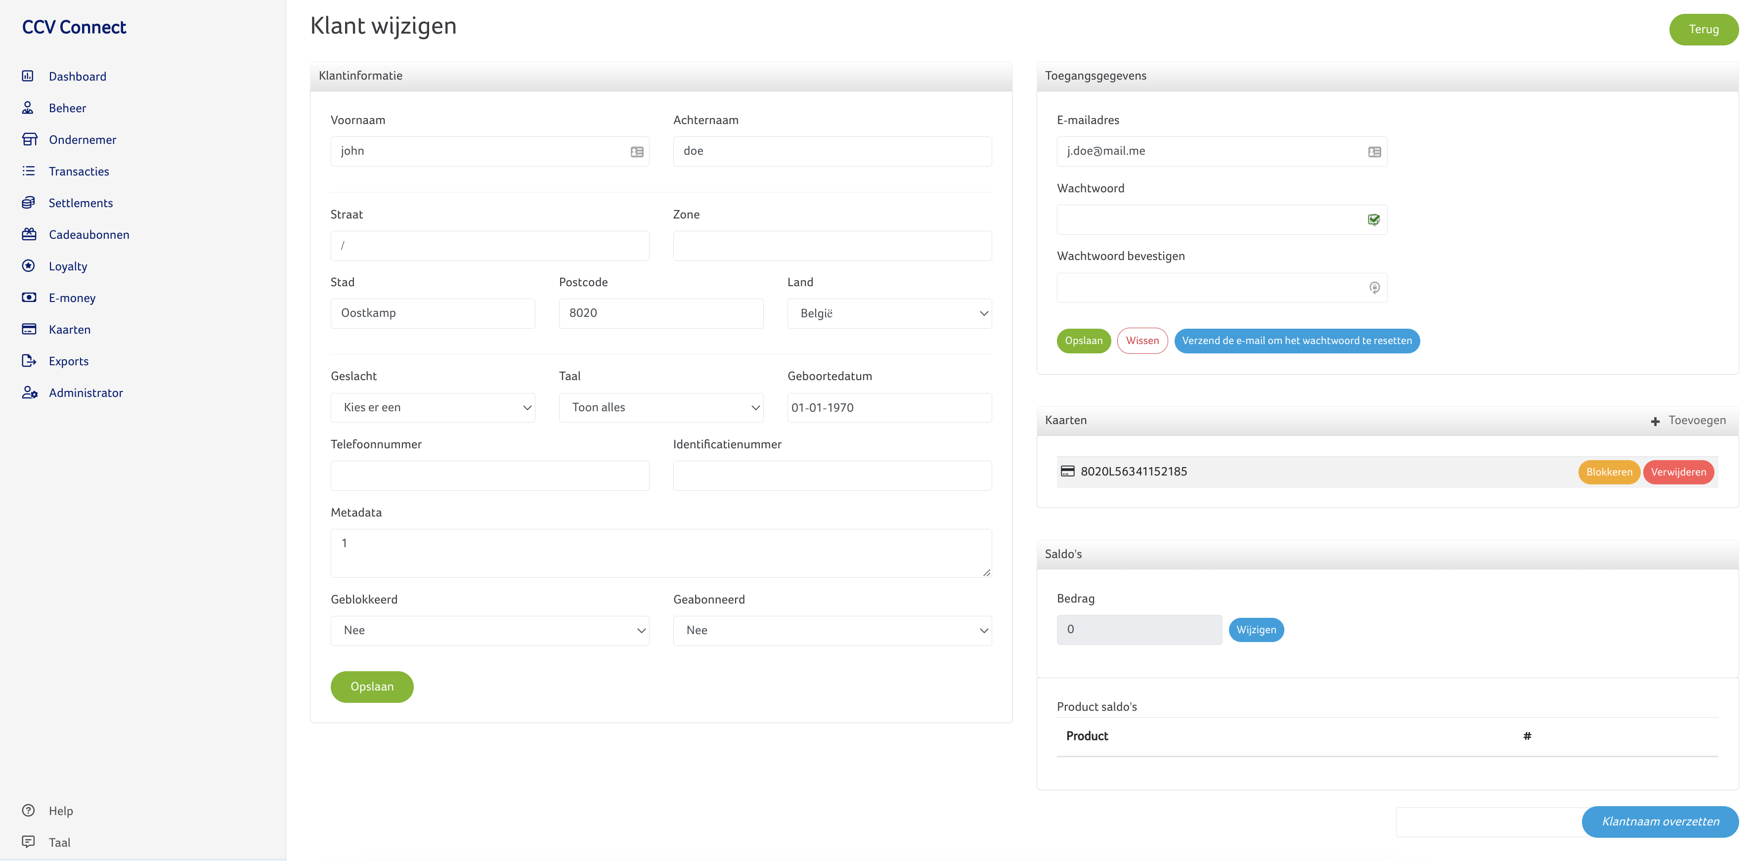This screenshot has width=1753, height=861.
Task: Click the Loyalty star icon
Action: (29, 266)
